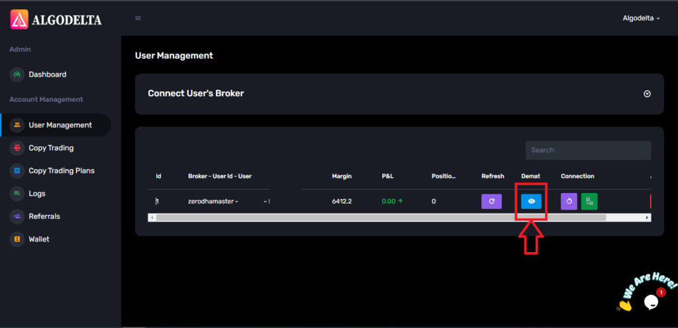This screenshot has width=678, height=328.
Task: Click the horizontal table scrollbar thumb
Action: [381, 218]
